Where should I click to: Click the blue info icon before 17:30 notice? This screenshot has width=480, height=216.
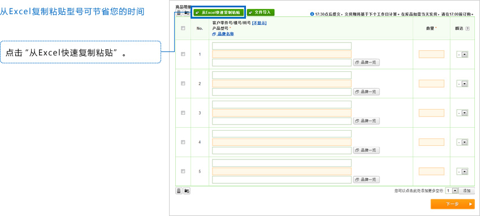point(312,14)
